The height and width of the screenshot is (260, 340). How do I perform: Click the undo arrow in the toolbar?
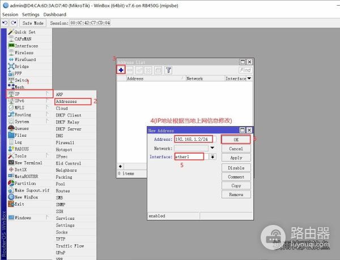click(x=5, y=23)
